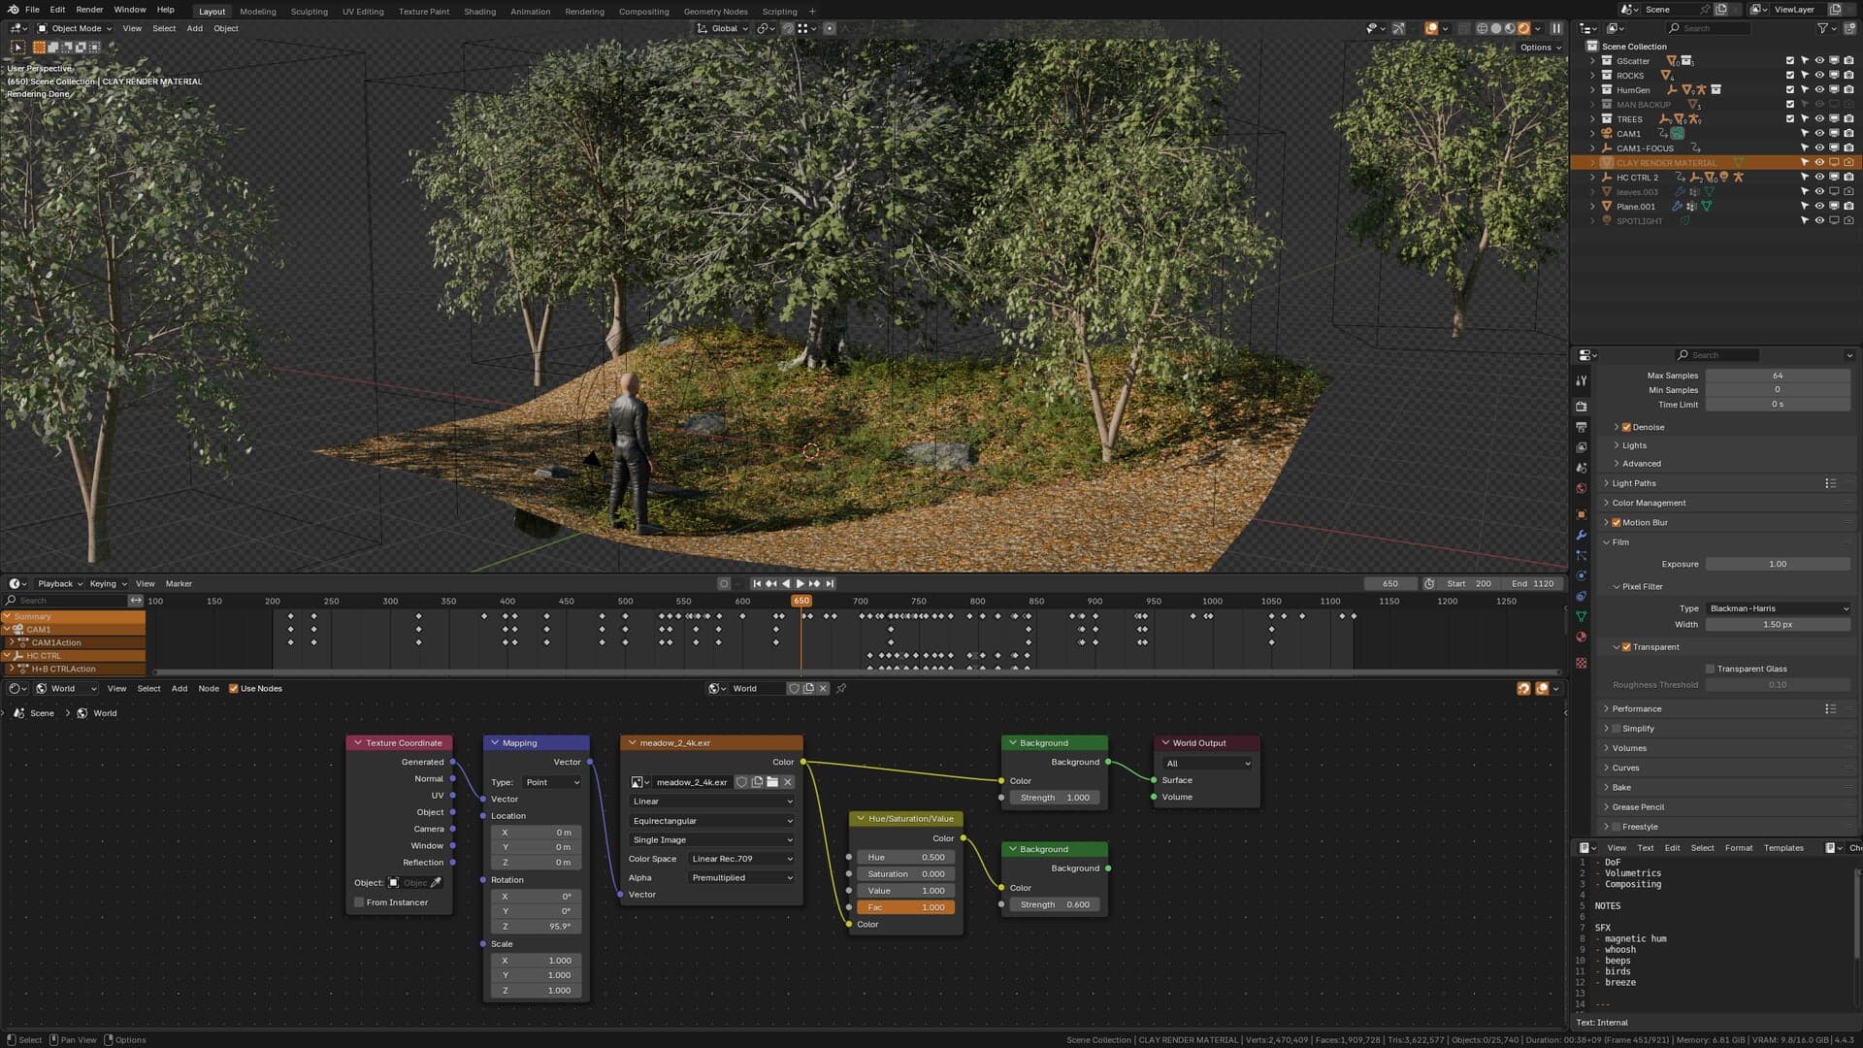Open the Render menu

(88, 10)
